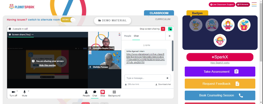Stop screen sharing from toolbar
This screenshot has height=104, width=263.
point(103,93)
